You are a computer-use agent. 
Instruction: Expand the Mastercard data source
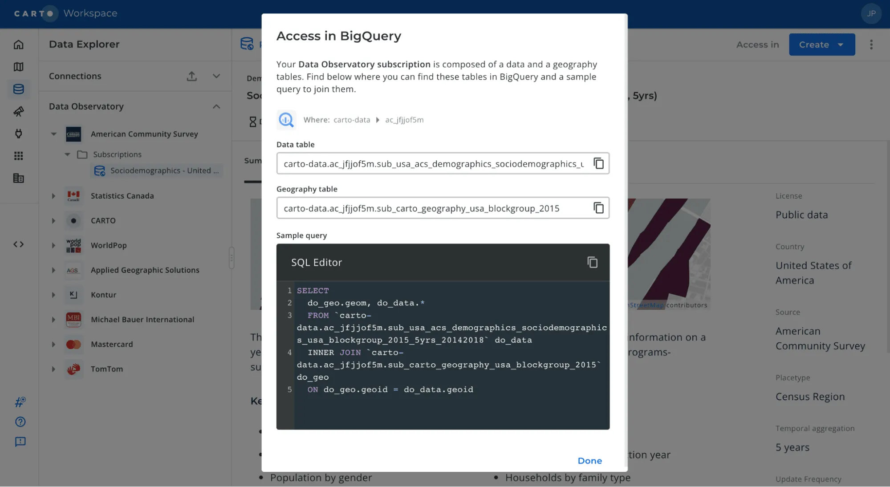coord(53,344)
